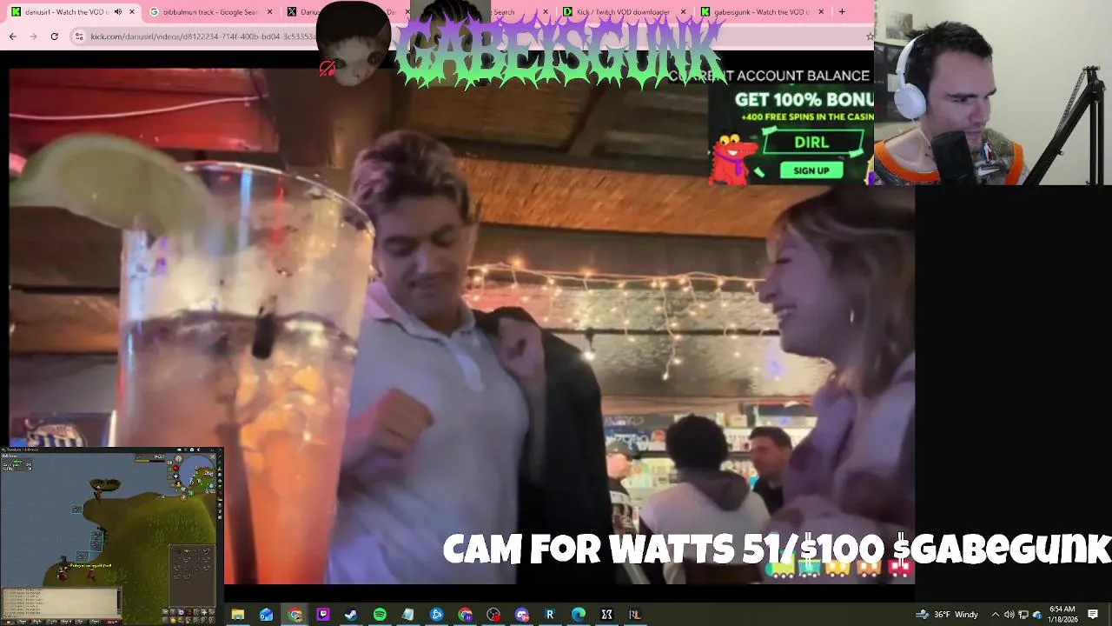Image resolution: width=1112 pixels, height=626 pixels.
Task: Close the gabeisgunk Watch the VOD tab
Action: [x=819, y=11]
